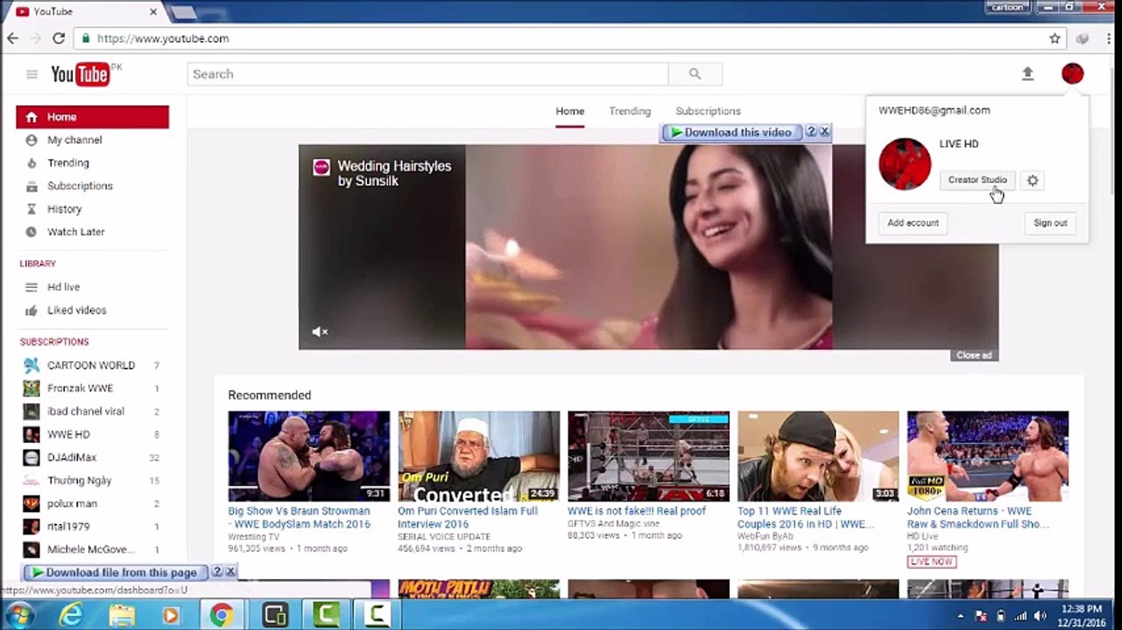Click in the YouTube search field
This screenshot has height=630, width=1122.
(427, 74)
